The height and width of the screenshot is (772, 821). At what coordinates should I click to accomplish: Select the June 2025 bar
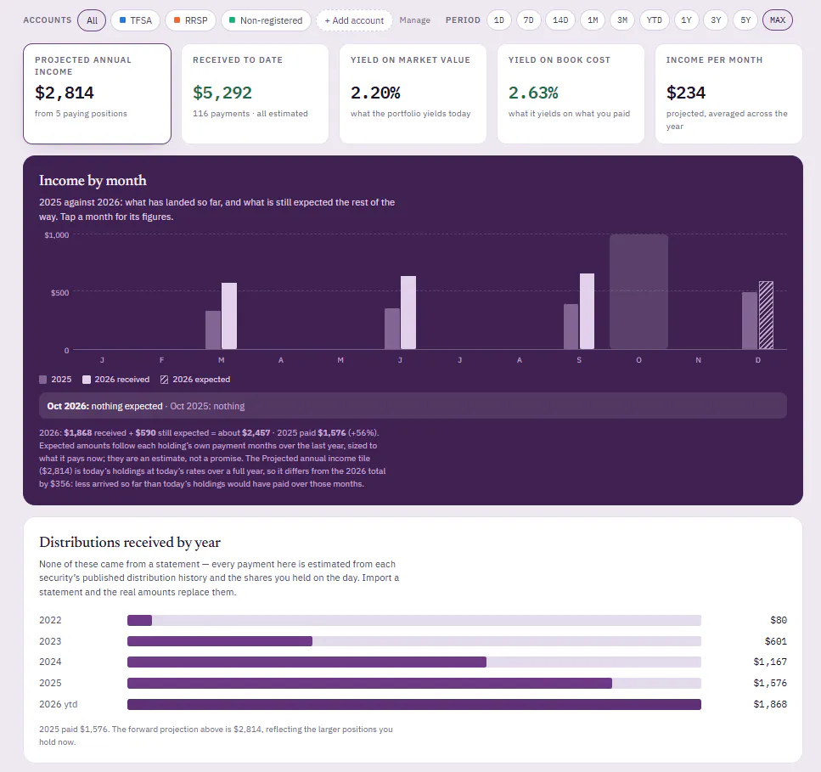pos(392,329)
